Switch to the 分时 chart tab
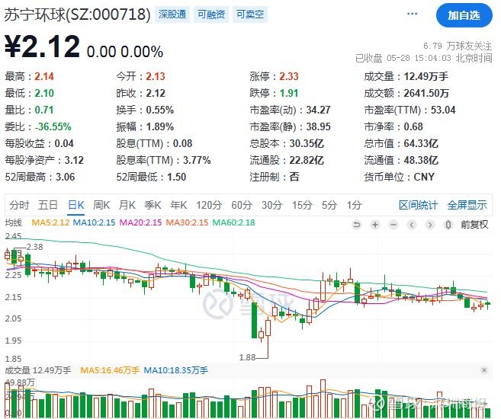 pos(19,205)
